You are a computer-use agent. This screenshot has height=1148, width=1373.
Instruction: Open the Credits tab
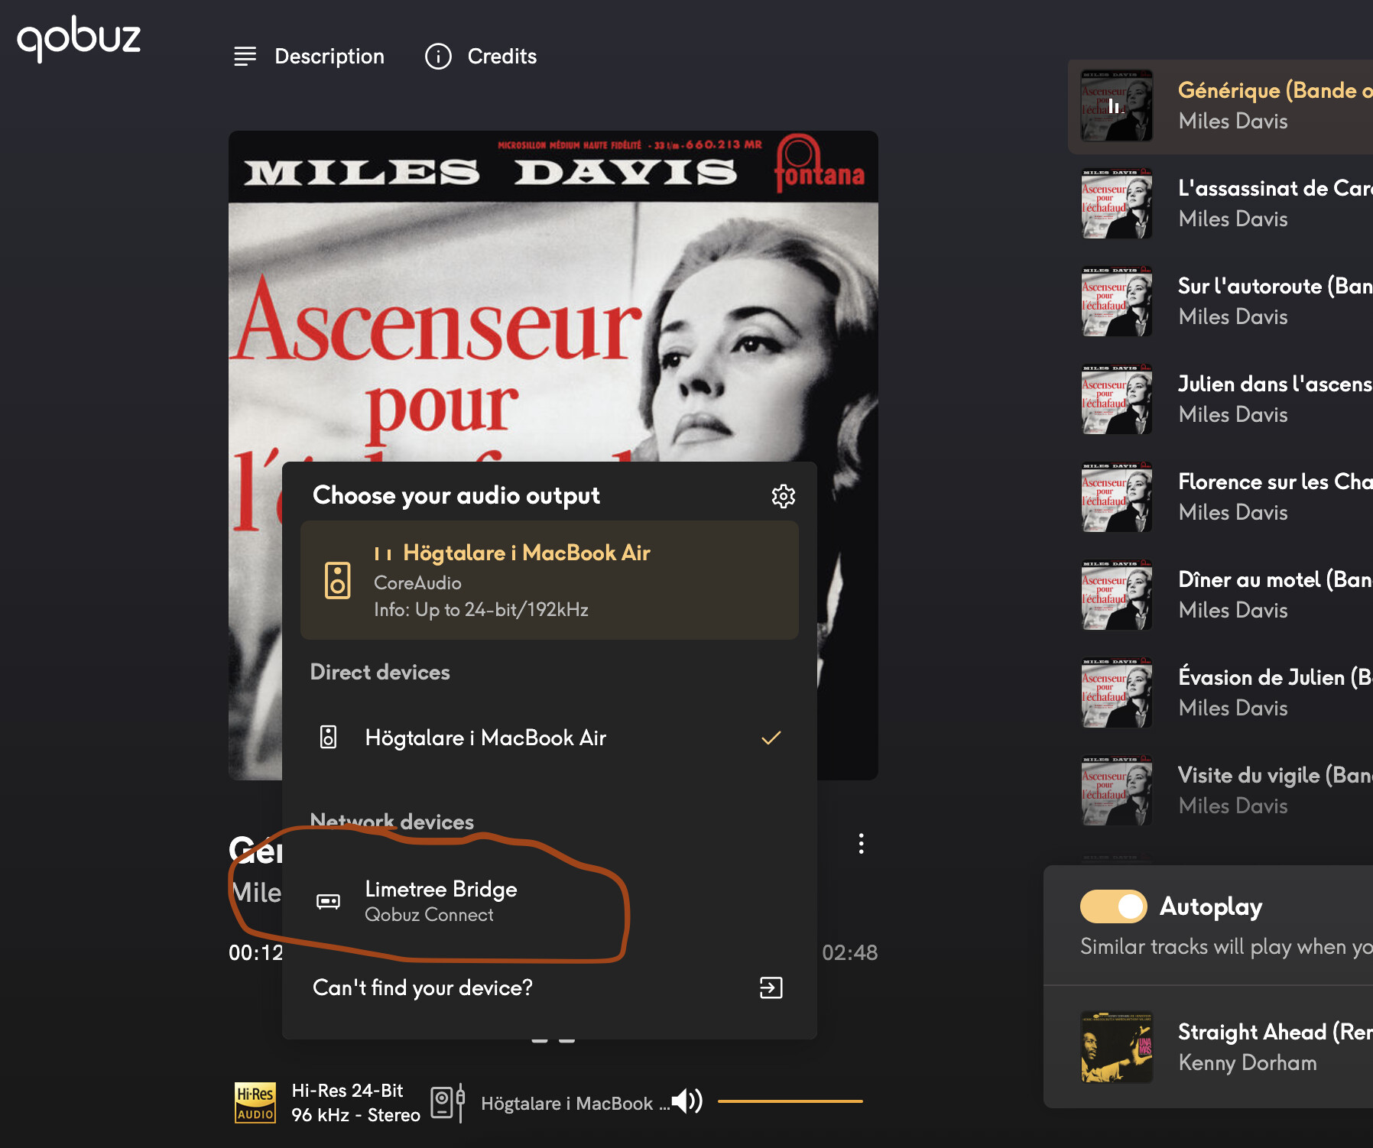click(501, 57)
